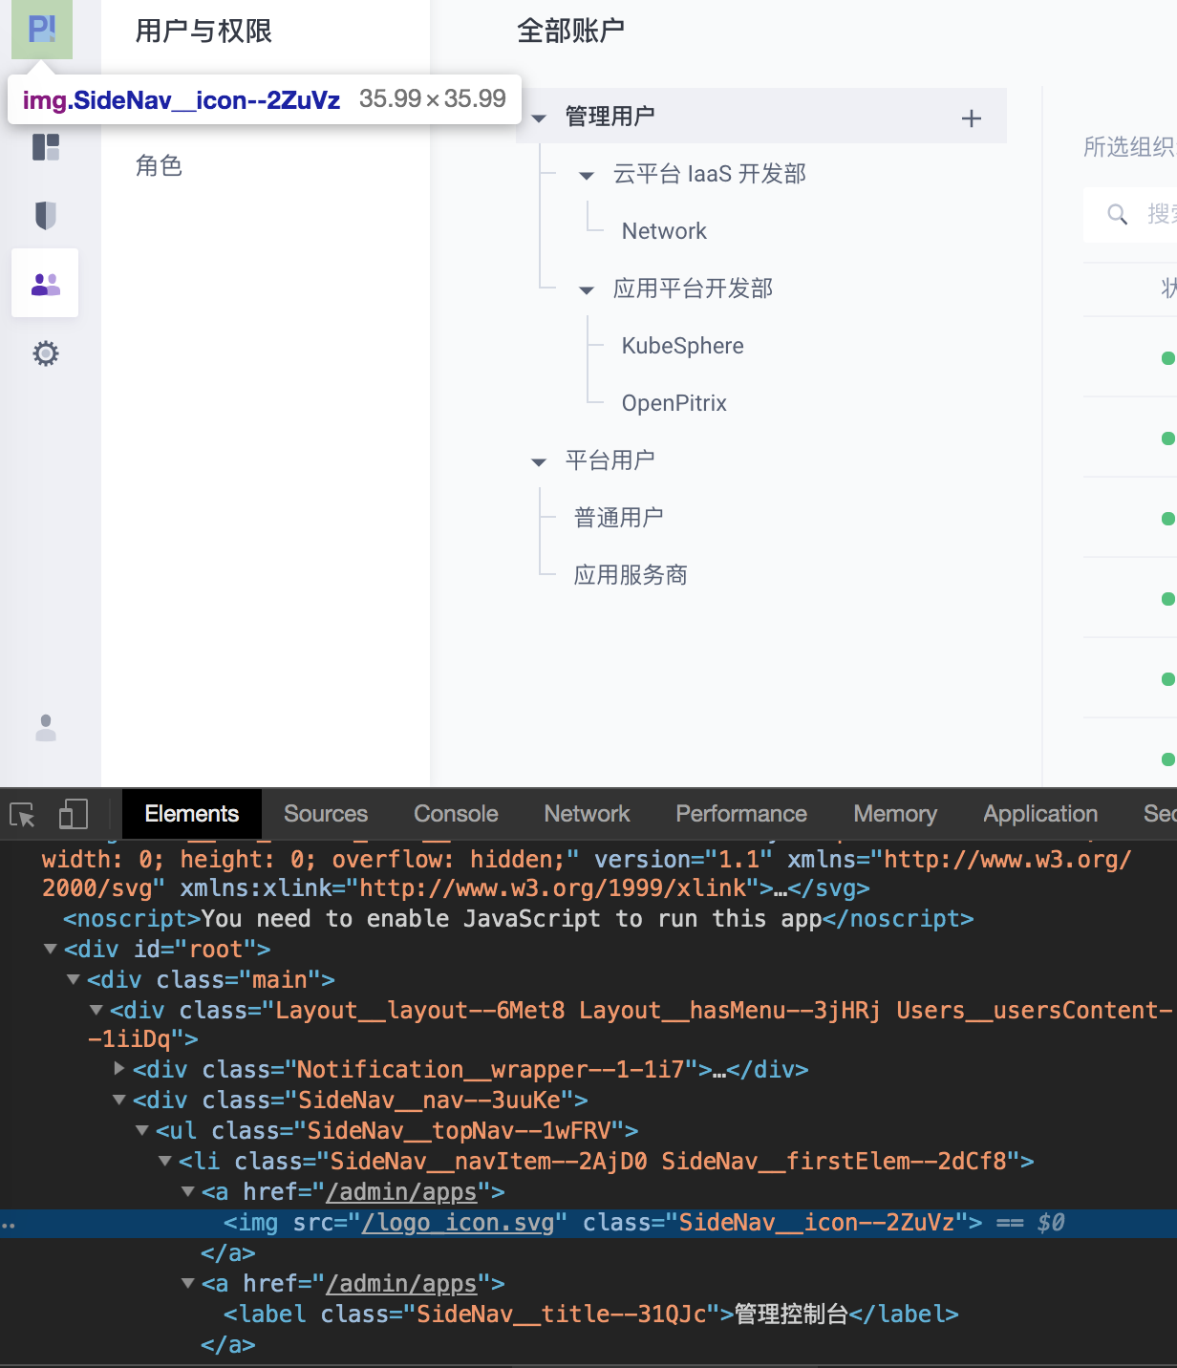Open the access control shield icon

pos(44,216)
